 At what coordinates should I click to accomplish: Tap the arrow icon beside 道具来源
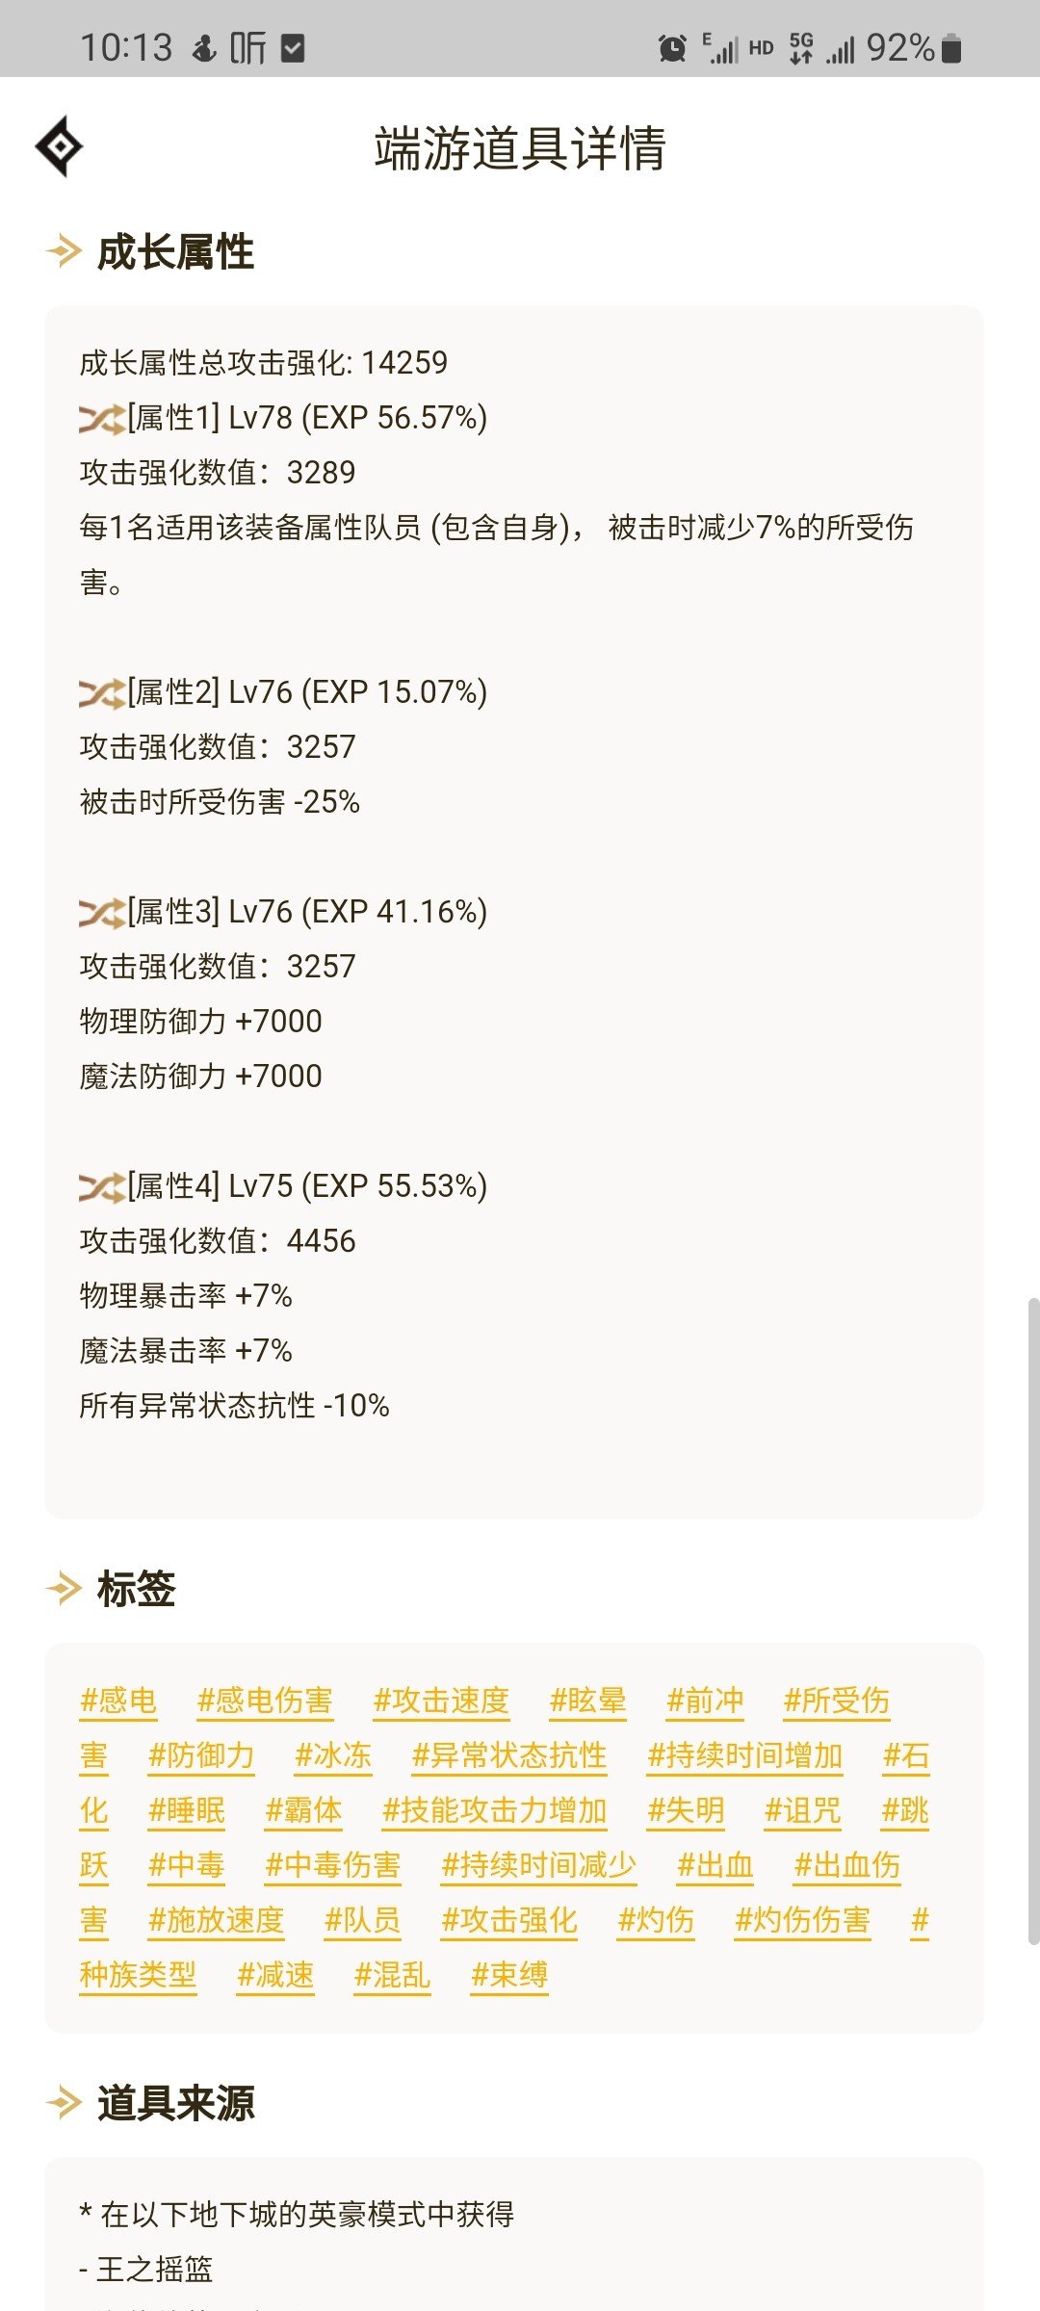65,2103
